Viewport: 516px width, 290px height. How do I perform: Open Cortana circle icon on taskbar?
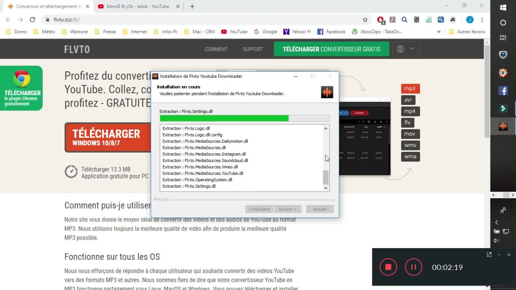[x=503, y=23]
